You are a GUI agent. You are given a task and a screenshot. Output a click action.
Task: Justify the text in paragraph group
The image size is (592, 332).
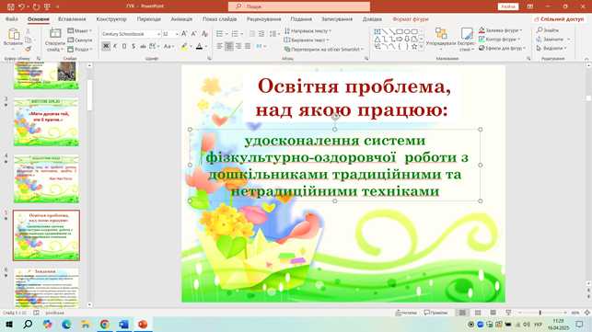248,46
